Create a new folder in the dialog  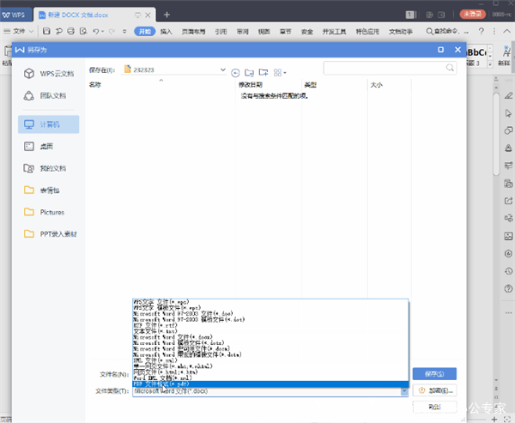(264, 72)
